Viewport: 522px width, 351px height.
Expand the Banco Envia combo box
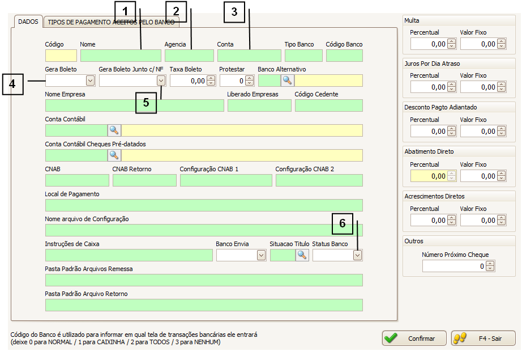[261, 255]
